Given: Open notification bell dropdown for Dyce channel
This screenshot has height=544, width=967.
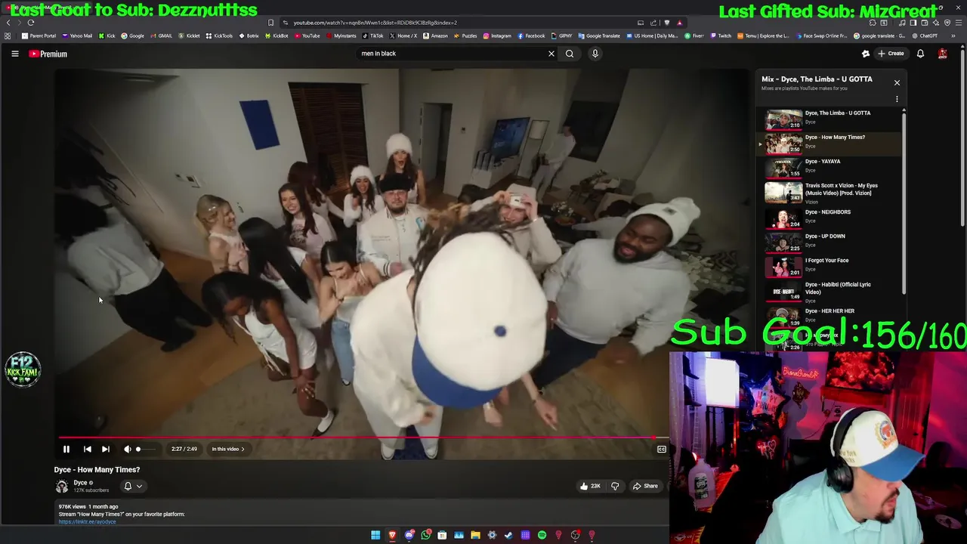Looking at the screenshot, I should [x=132, y=486].
